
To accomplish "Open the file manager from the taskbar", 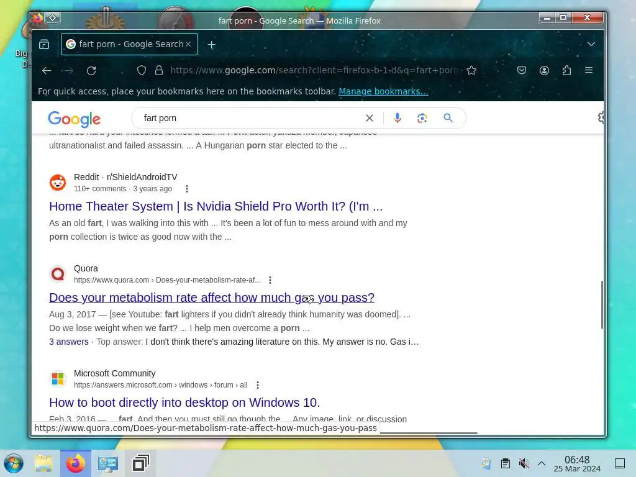I will click(43, 463).
